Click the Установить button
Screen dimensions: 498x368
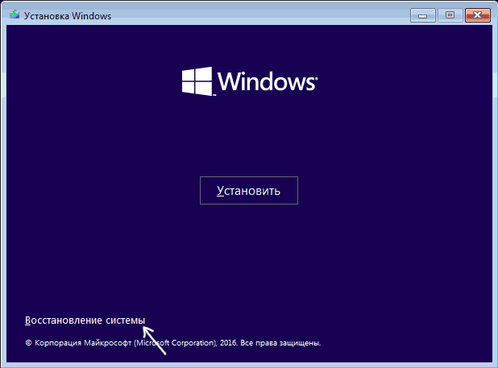(x=249, y=190)
